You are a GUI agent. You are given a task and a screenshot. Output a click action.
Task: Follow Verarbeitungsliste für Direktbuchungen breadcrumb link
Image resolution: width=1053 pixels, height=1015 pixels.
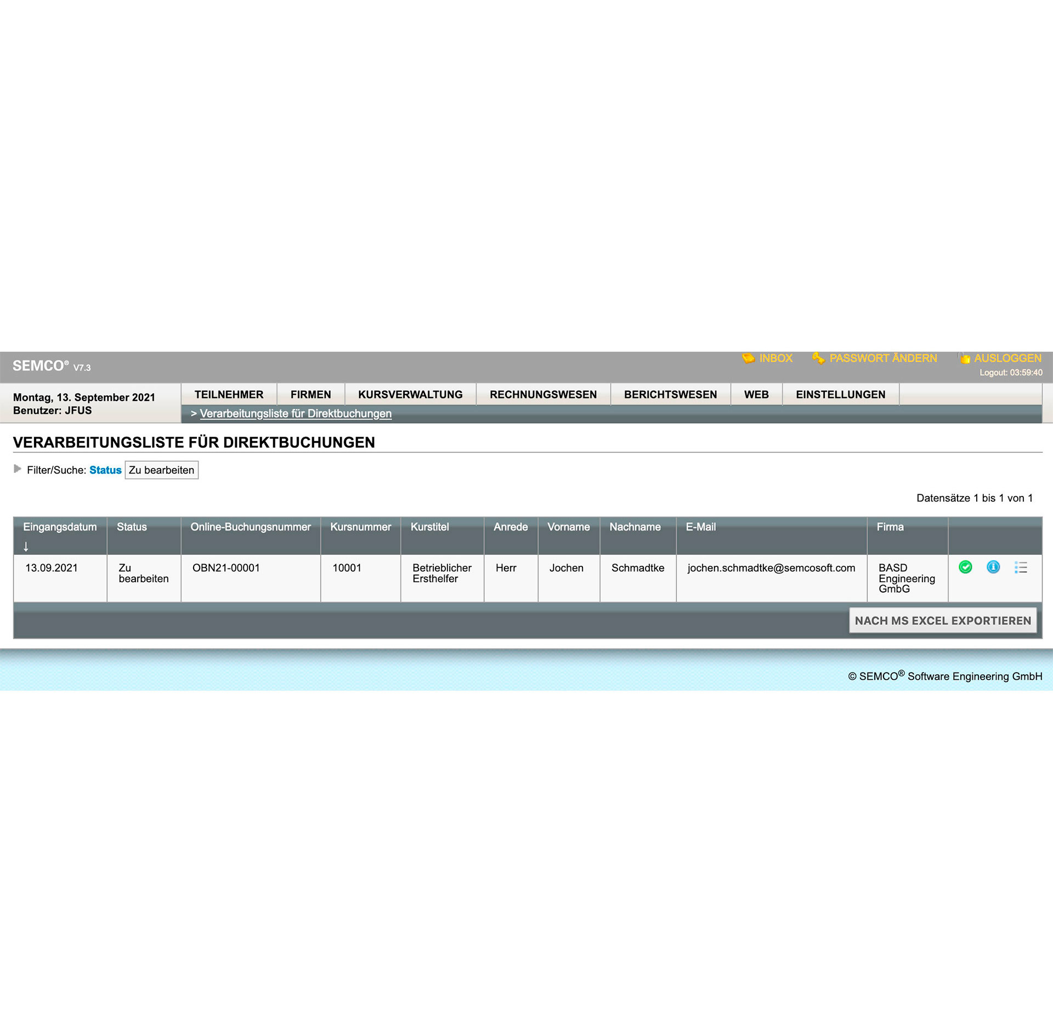296,414
